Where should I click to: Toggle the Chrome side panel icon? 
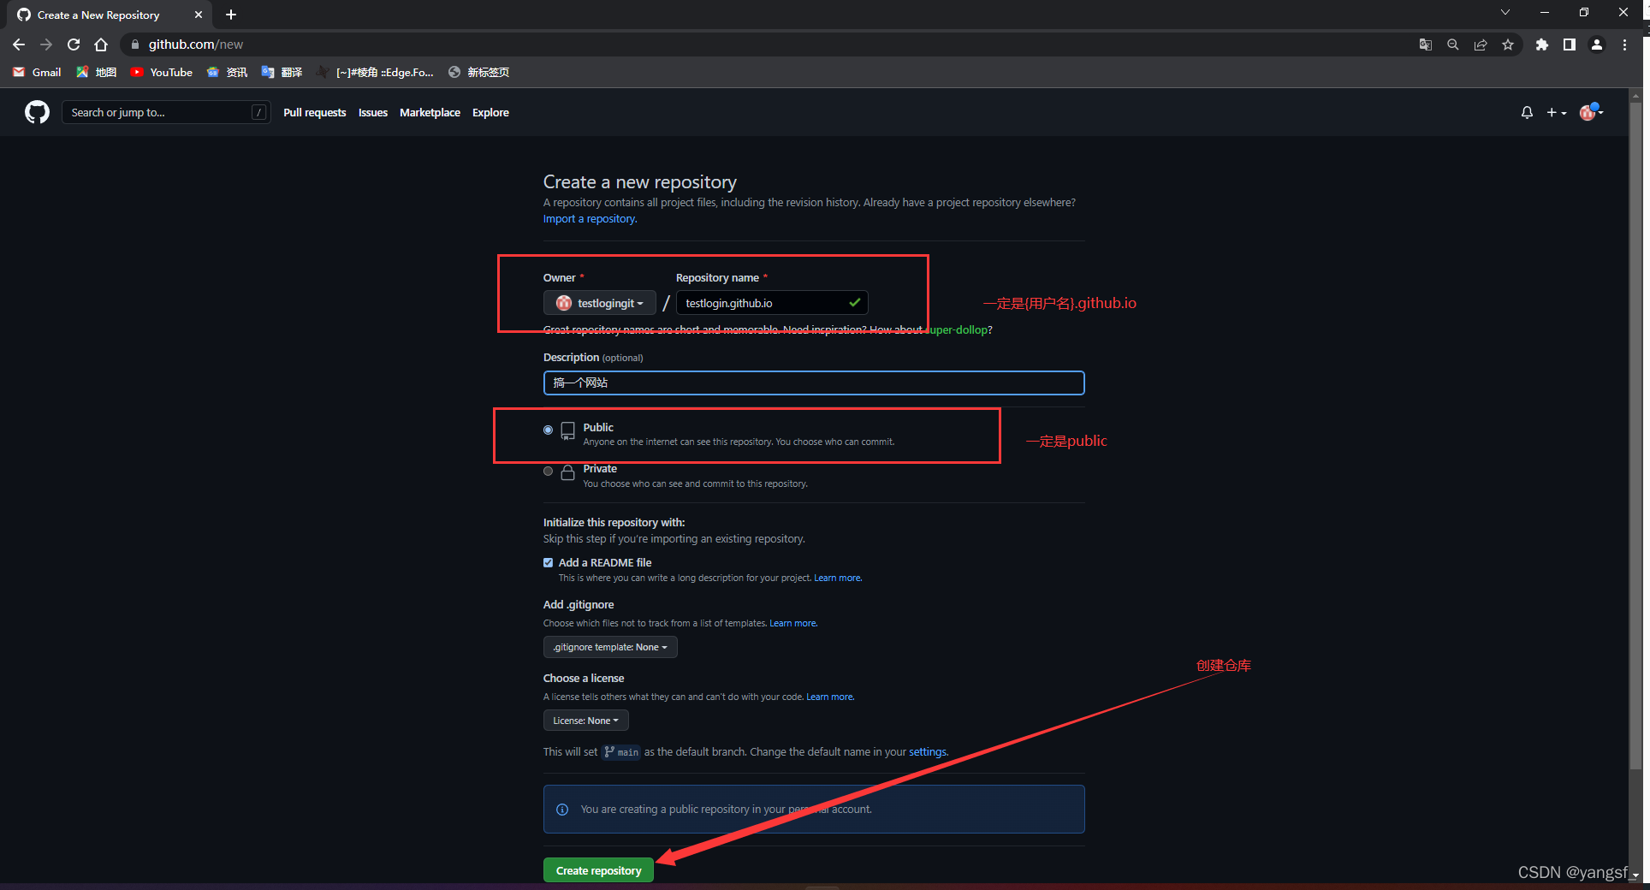(x=1570, y=44)
